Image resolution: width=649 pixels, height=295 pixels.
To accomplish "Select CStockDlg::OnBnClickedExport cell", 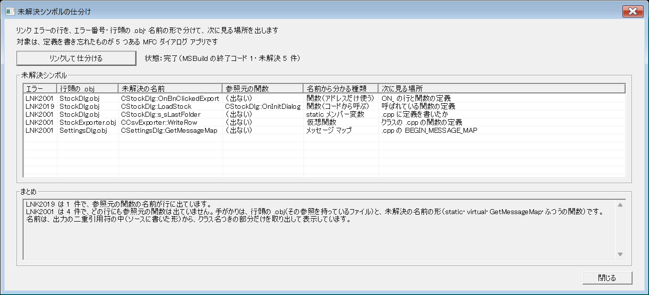I will coord(170,98).
